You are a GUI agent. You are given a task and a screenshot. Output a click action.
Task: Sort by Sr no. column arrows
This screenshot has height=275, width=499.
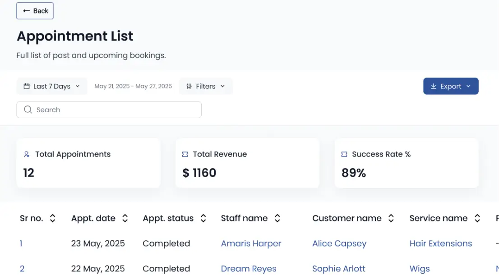point(53,219)
